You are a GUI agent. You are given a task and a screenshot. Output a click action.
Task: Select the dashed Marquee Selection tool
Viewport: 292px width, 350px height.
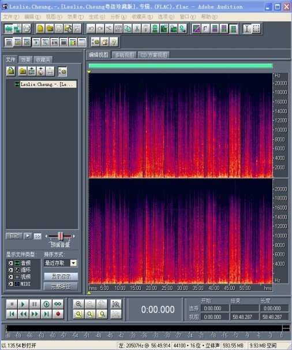click(x=256, y=28)
